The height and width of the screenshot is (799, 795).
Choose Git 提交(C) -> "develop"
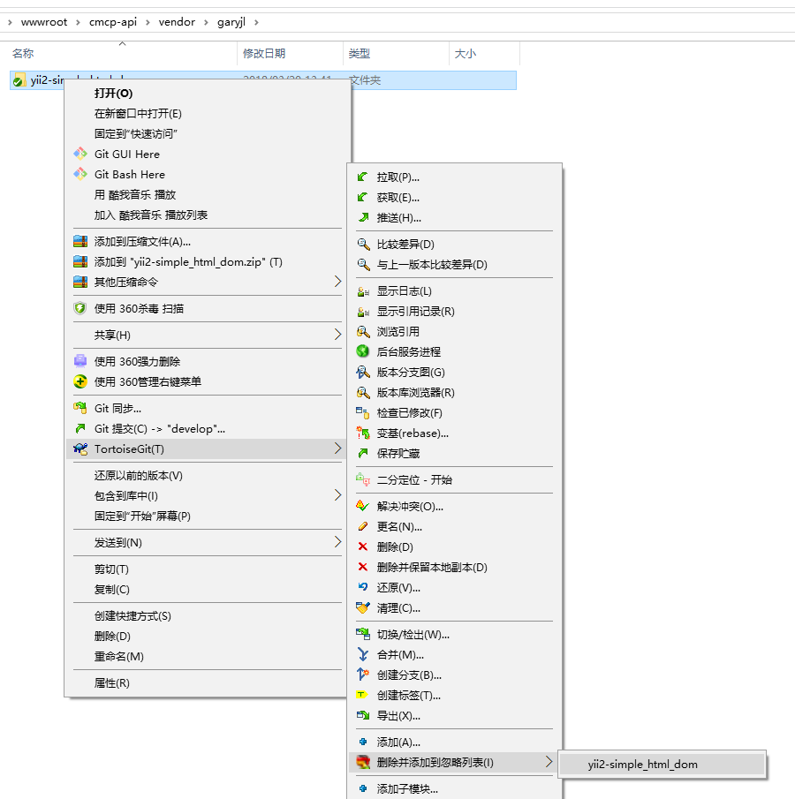coord(208,428)
